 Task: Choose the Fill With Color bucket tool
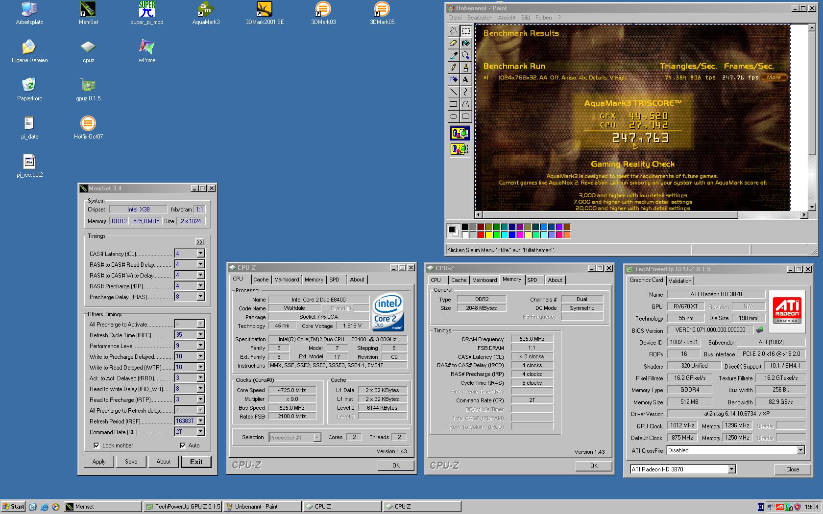tap(465, 43)
